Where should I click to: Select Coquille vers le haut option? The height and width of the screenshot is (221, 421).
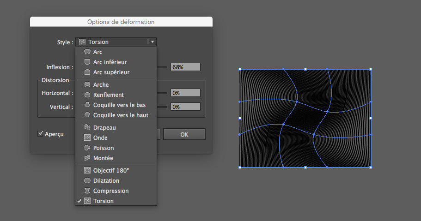[x=120, y=115]
